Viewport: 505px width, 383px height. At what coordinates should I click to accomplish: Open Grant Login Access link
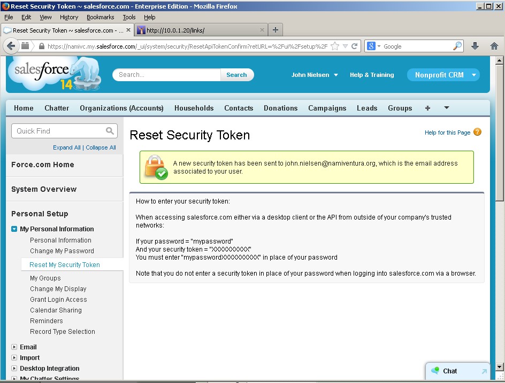(58, 299)
